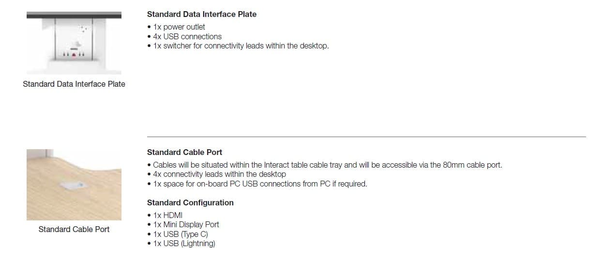Click the Standard Data Interface Plate product image
Image resolution: width=590 pixels, height=280 pixels.
[x=74, y=43]
